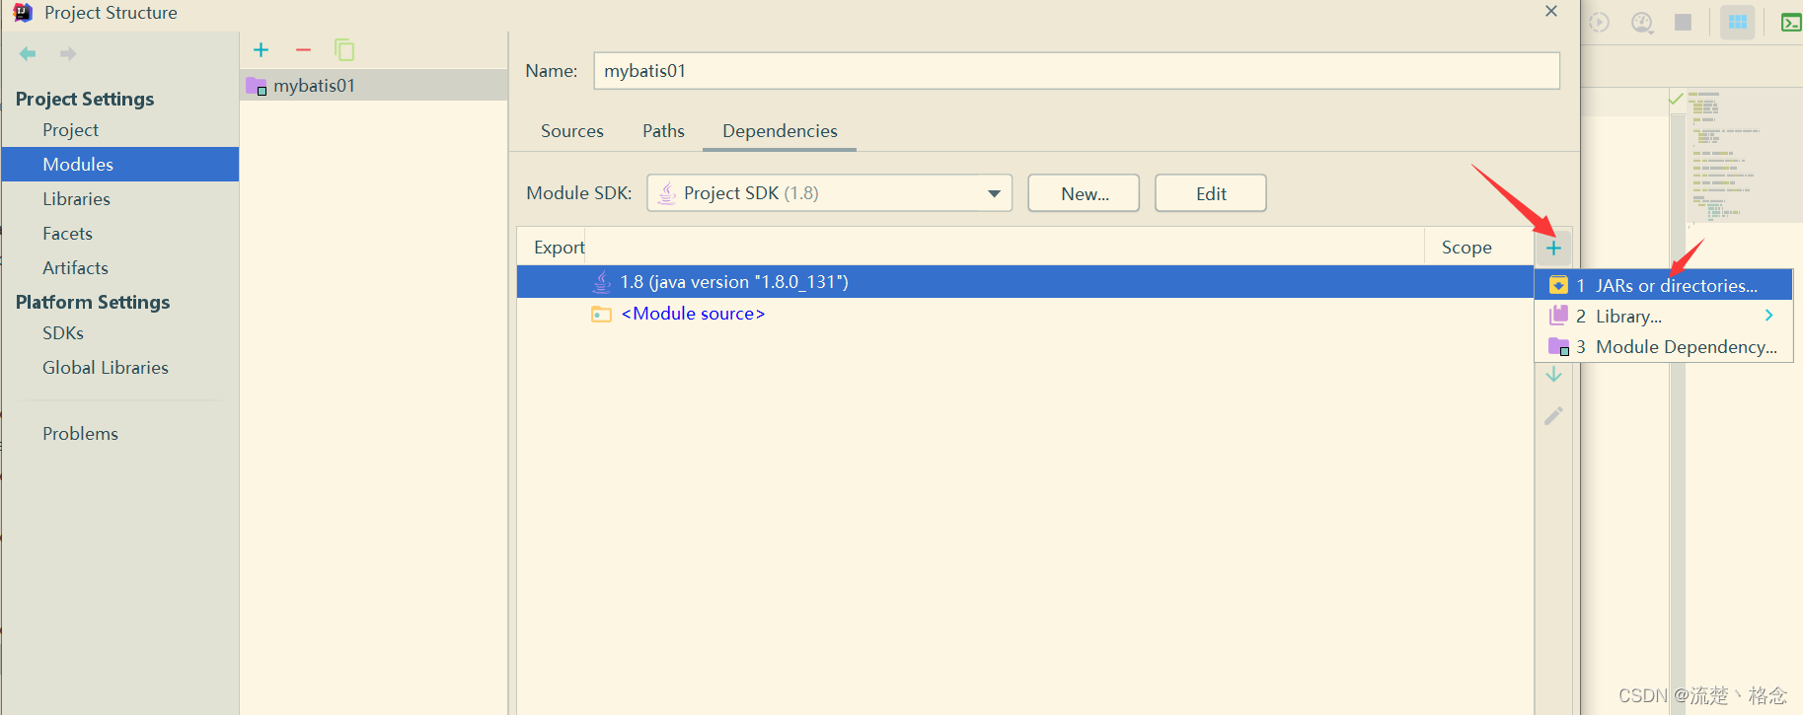This screenshot has height=715, width=1803.
Task: Open Project settings section
Action: coord(70,130)
